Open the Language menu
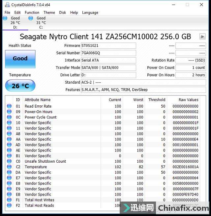 point(90,13)
